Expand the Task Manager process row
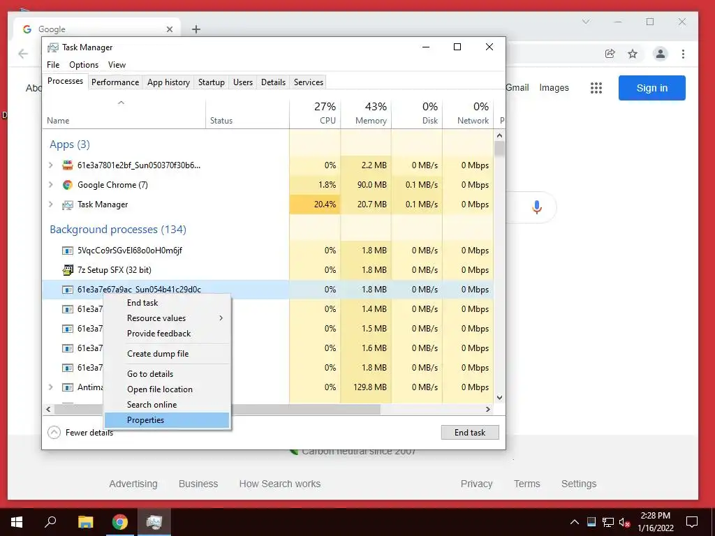The image size is (715, 536). tap(50, 204)
